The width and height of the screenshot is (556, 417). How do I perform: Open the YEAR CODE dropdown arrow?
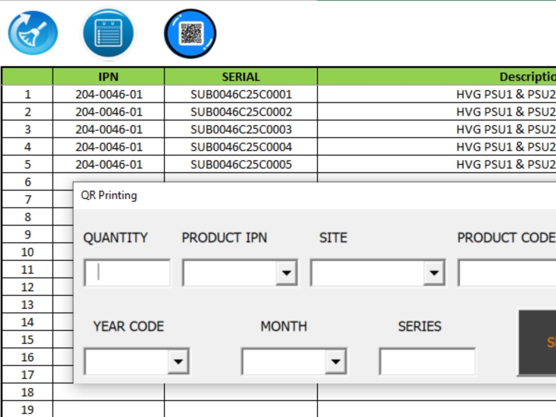click(178, 361)
